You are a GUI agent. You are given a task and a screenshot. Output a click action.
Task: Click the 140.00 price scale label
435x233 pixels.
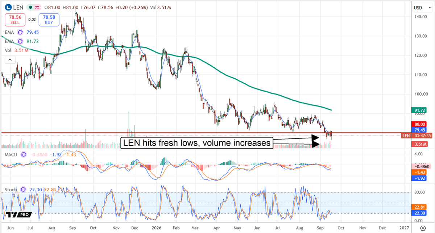click(421, 17)
